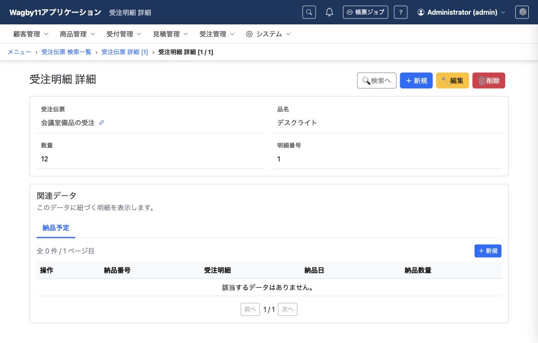The image size is (538, 343).
Task: Open the help question mark button
Action: pos(401,12)
